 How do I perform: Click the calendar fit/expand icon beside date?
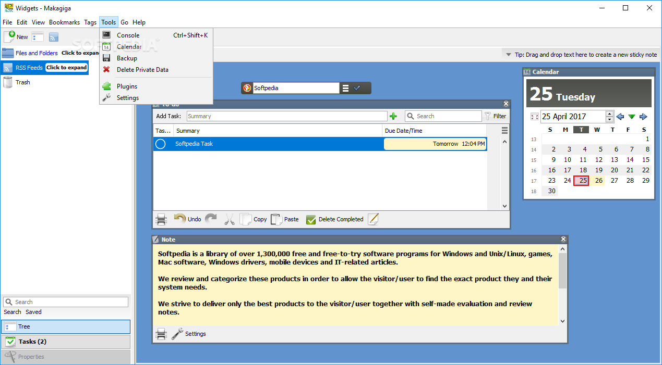534,117
